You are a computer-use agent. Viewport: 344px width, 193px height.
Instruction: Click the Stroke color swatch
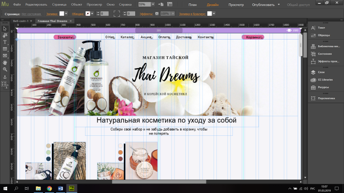click(x=88, y=13)
